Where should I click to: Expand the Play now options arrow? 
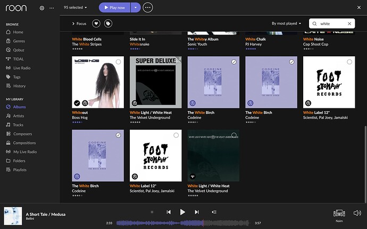(136, 7)
